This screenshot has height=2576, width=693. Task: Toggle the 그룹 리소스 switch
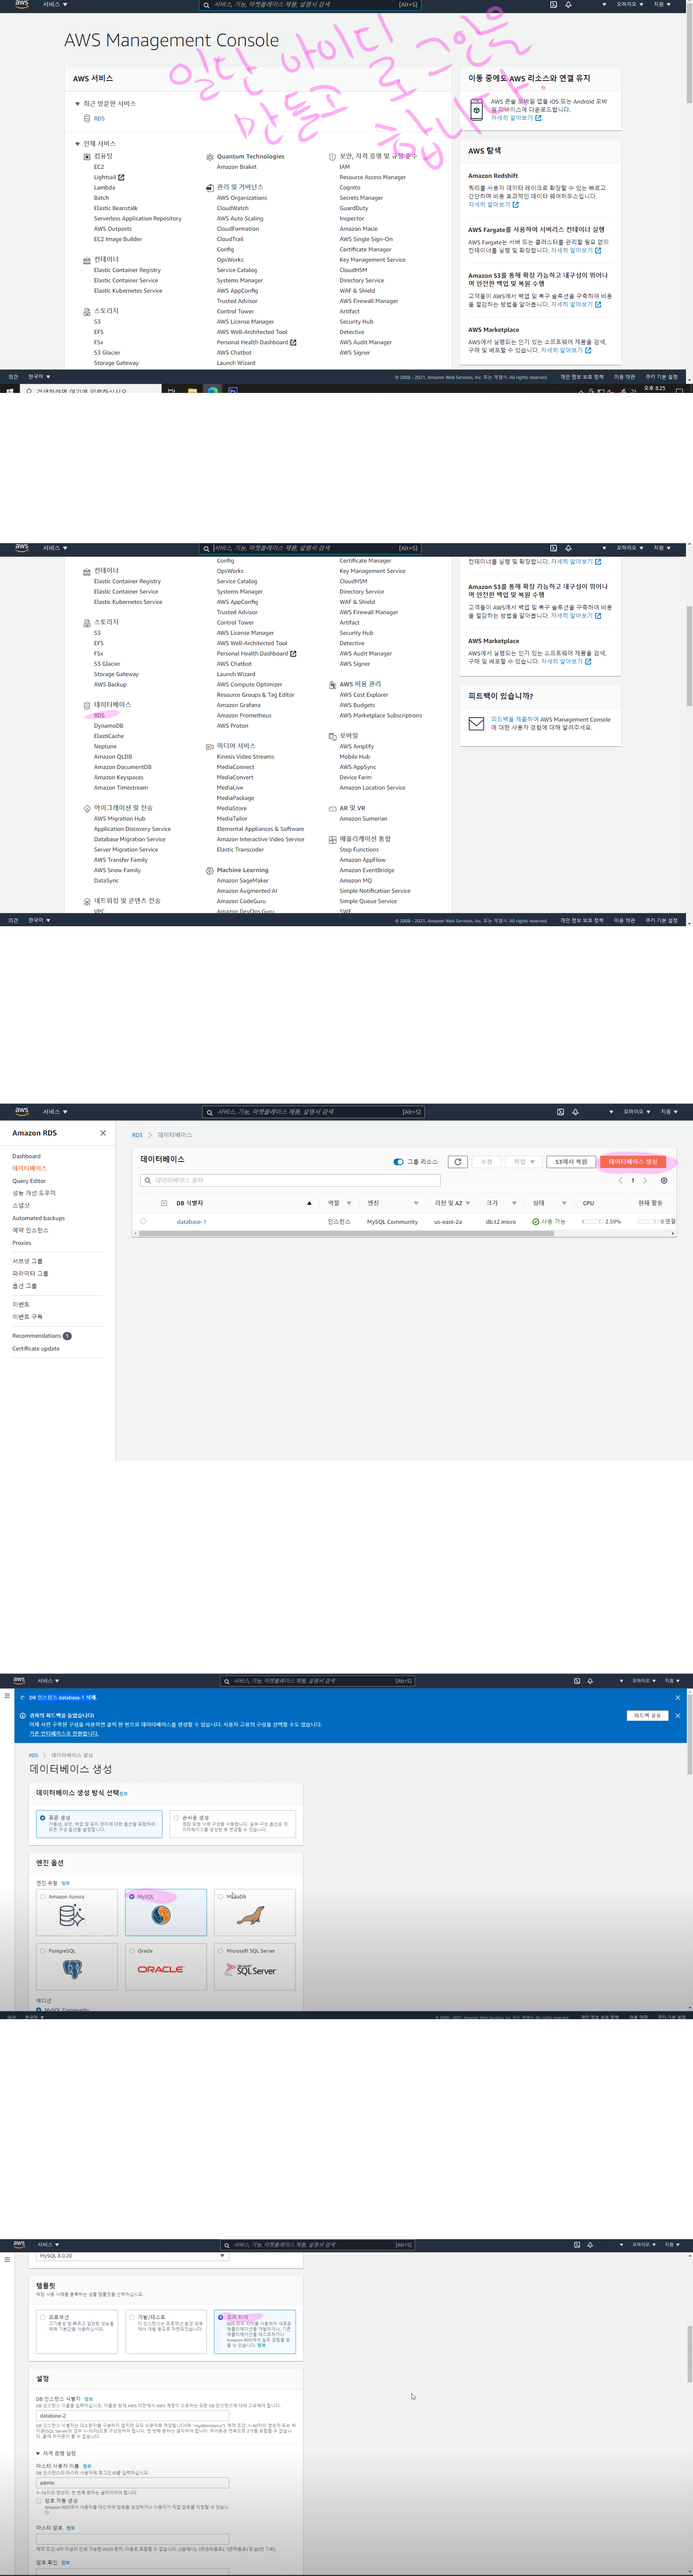[398, 1162]
